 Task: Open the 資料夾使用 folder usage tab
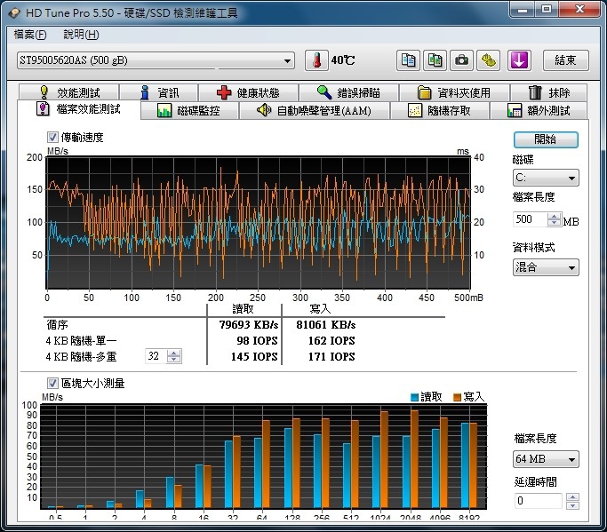pos(454,92)
